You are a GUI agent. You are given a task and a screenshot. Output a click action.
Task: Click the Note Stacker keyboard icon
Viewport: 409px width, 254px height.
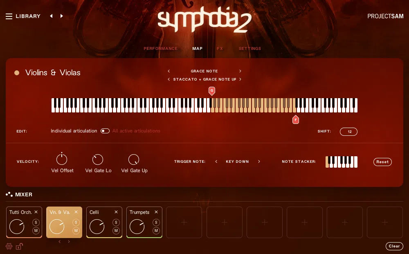(341, 162)
